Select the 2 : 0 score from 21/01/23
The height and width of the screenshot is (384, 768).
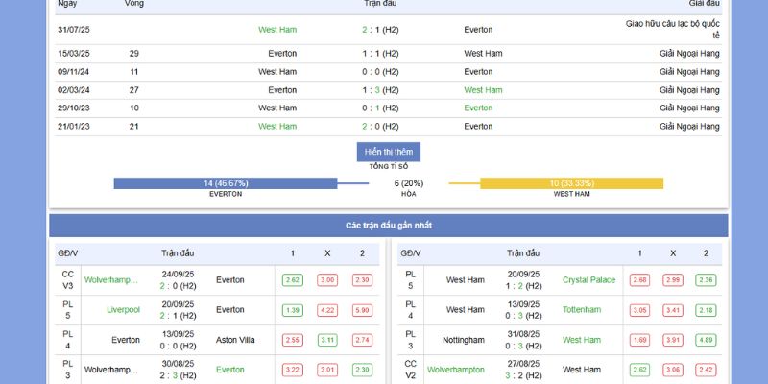point(380,127)
